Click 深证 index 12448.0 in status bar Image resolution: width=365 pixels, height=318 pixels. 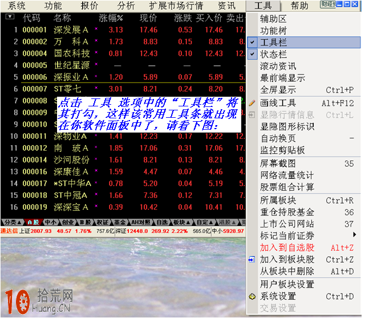click(x=132, y=231)
